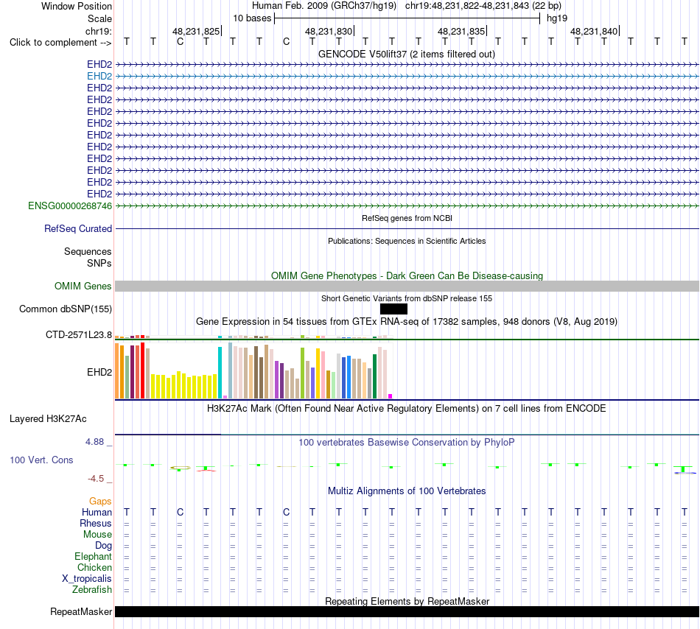Viewport: 700px width, 629px height.
Task: Open the ENSG00000268746 gene label
Action: [x=70, y=205]
